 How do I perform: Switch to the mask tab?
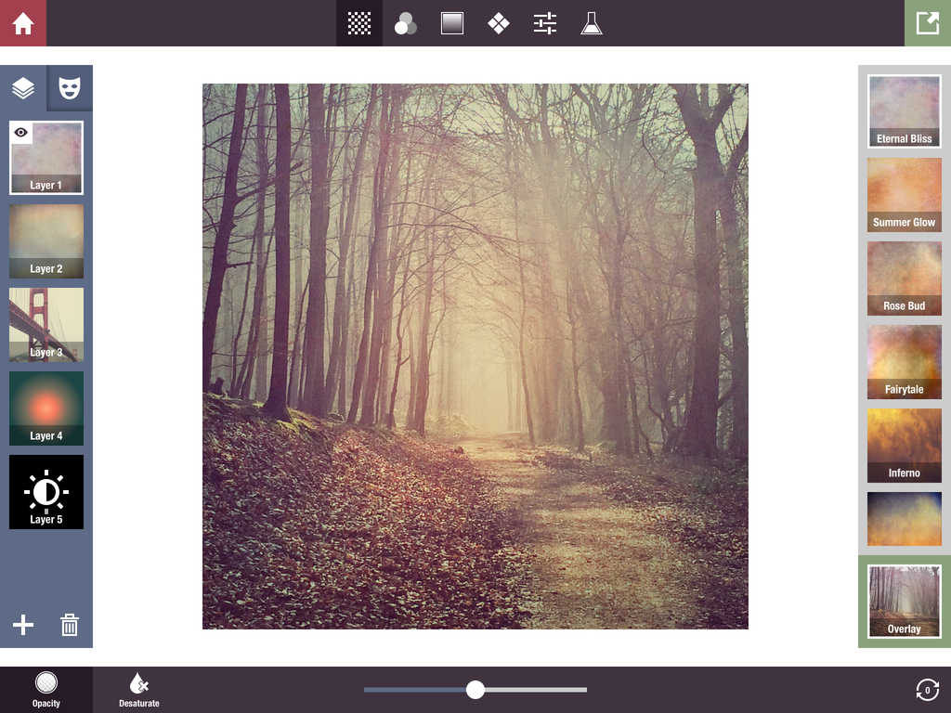(x=70, y=88)
